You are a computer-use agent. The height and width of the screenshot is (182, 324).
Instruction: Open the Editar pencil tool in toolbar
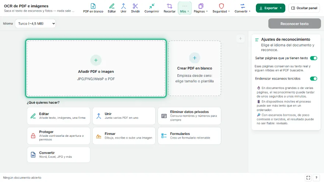pos(112,8)
